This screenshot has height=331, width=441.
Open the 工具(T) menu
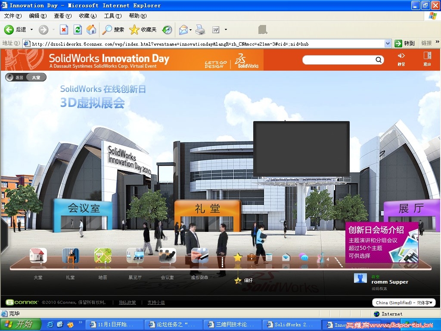113,16
